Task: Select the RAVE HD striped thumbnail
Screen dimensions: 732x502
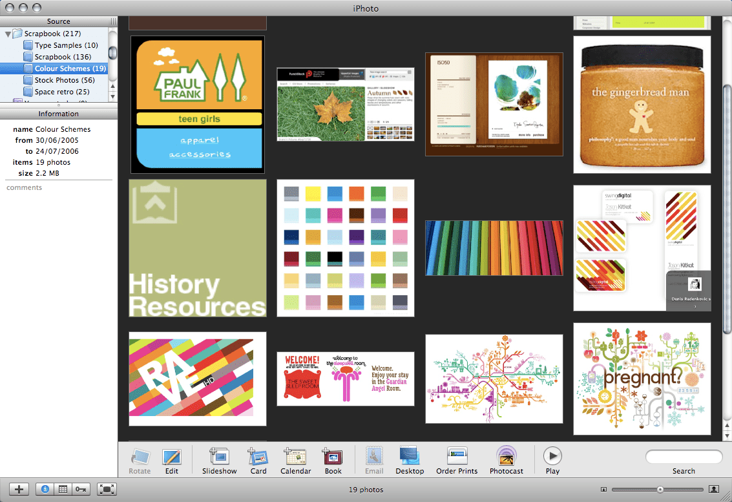Action: 198,379
